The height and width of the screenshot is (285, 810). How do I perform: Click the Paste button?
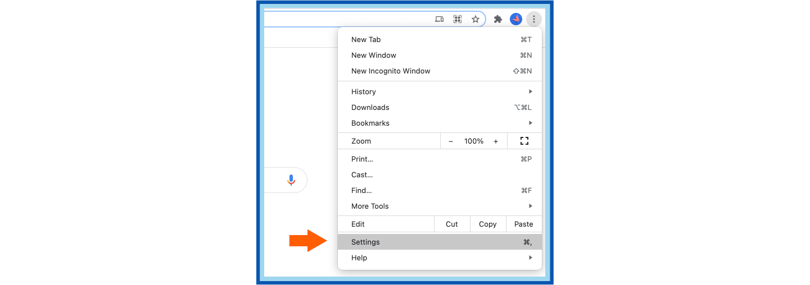(524, 224)
